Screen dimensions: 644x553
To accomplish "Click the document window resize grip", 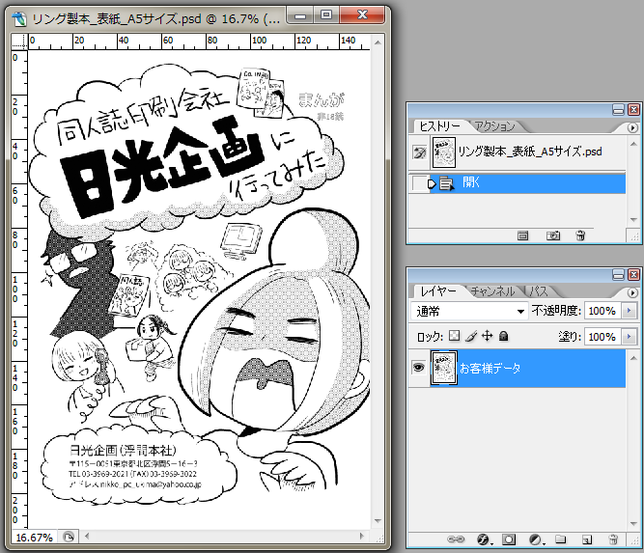I will pyautogui.click(x=379, y=539).
